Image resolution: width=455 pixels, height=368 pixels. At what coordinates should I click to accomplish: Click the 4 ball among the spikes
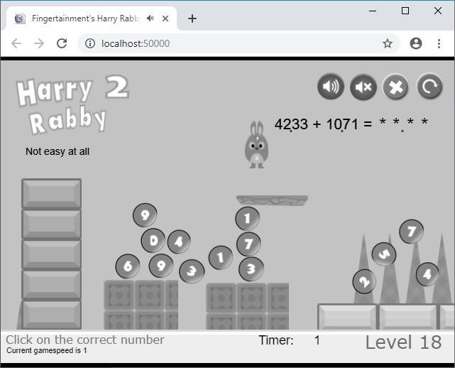[x=427, y=274]
